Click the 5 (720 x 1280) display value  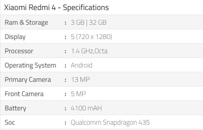click(x=91, y=37)
